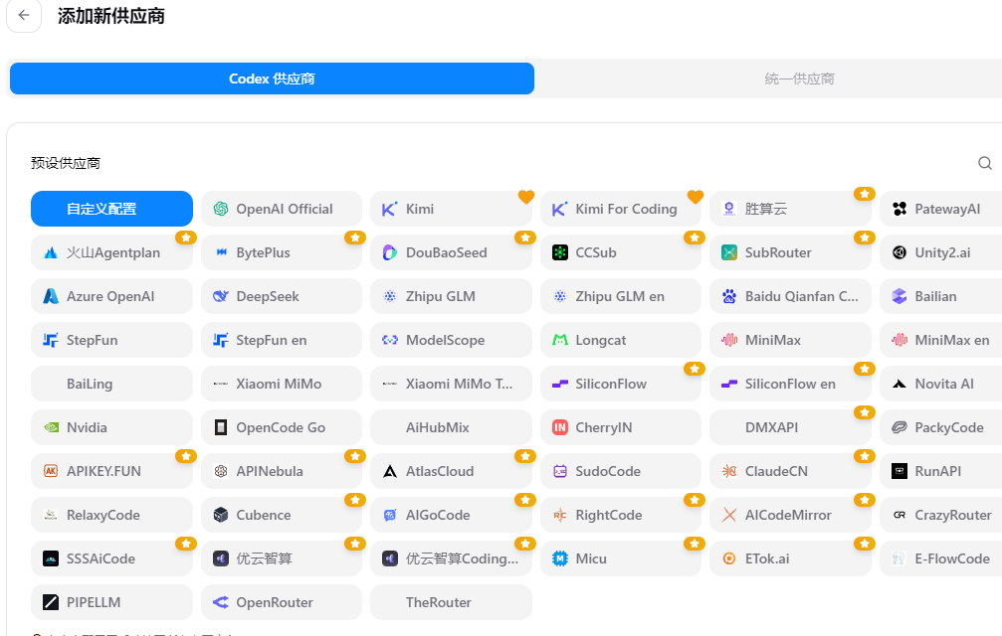
Task: Click the MiniMax waveform icon
Action: pyautogui.click(x=729, y=340)
